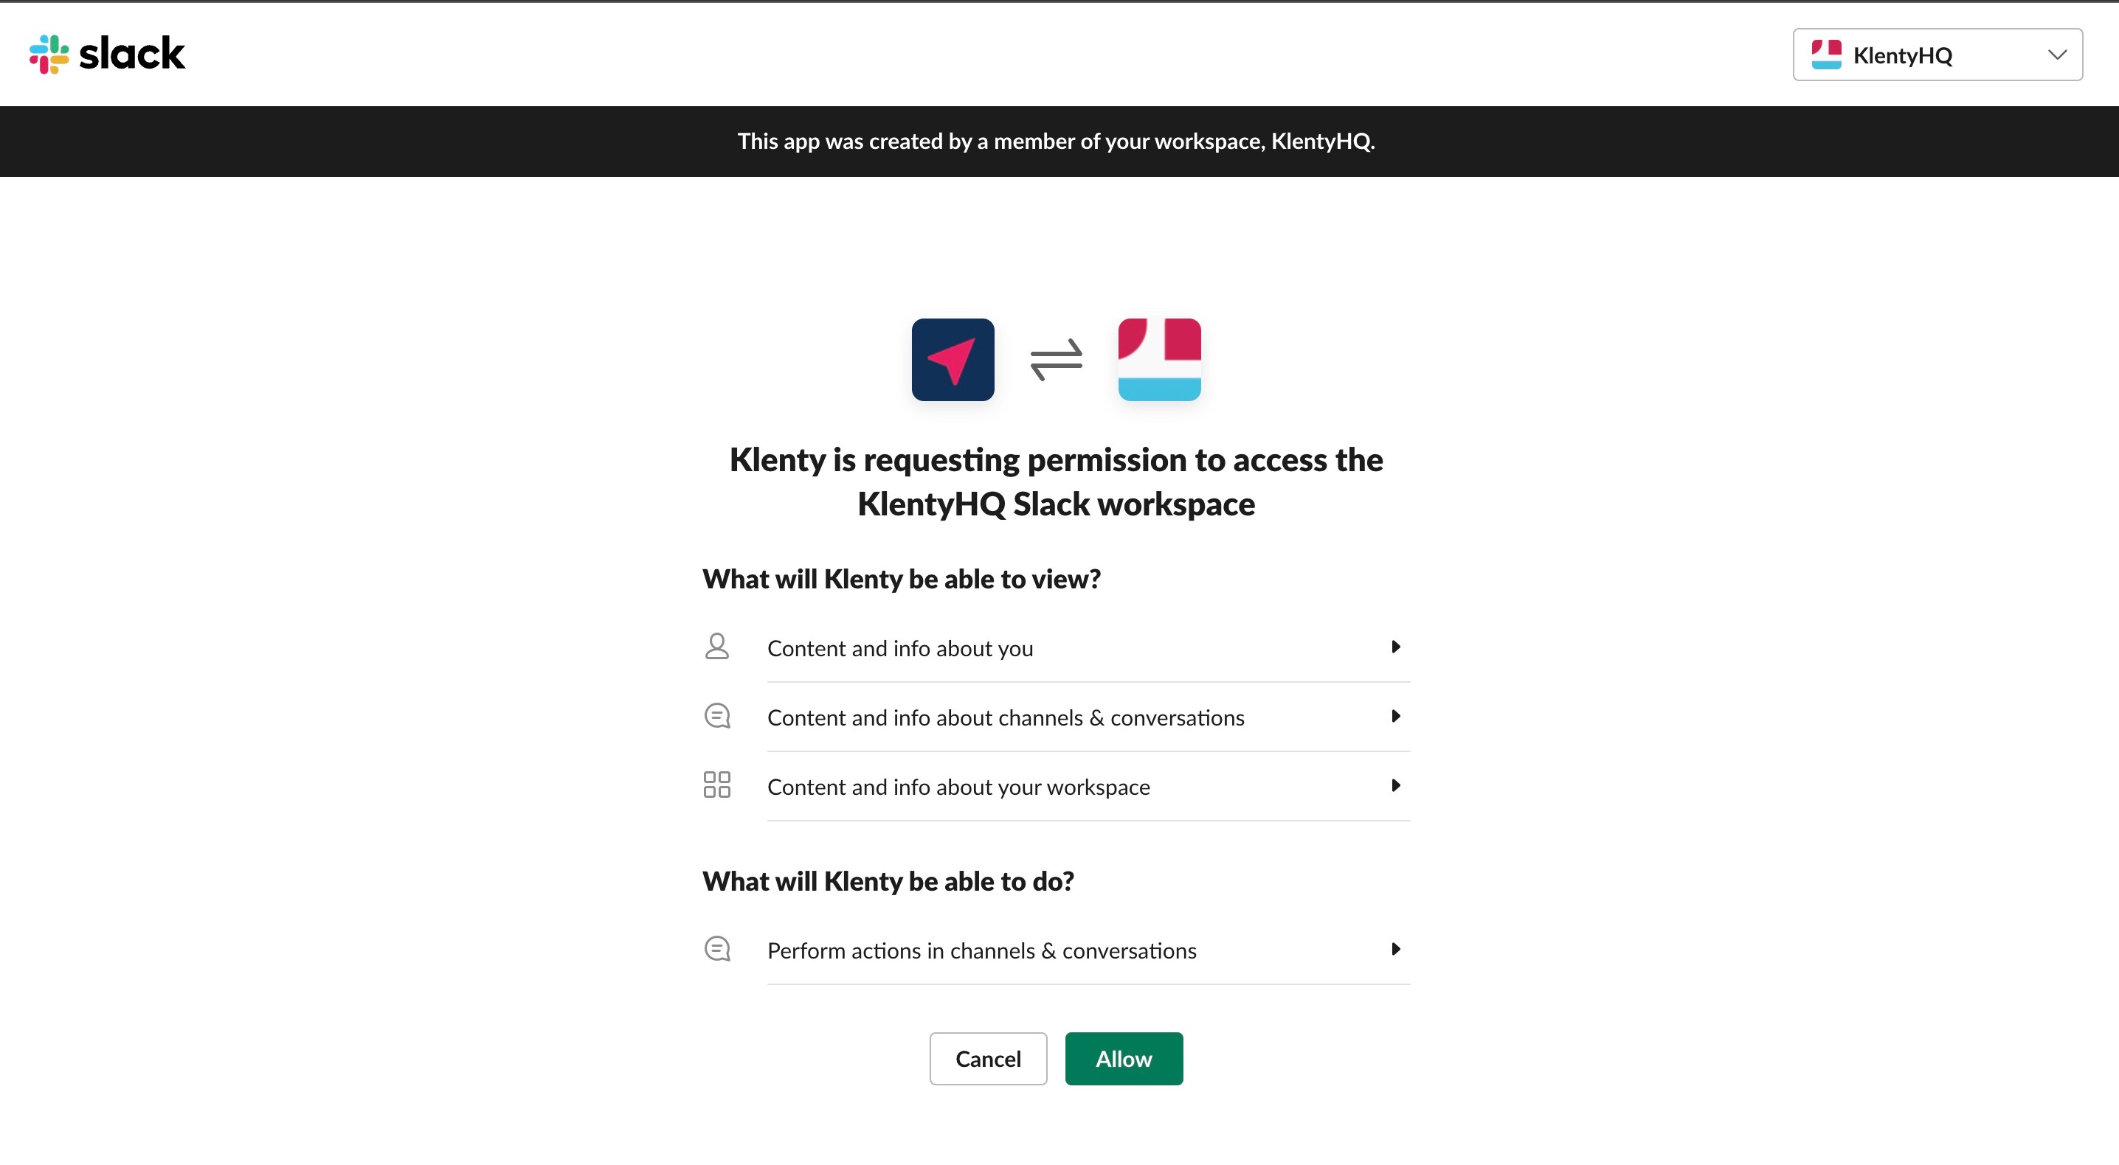Image resolution: width=2119 pixels, height=1165 pixels.
Task: Click the exchange arrows icon between logos
Action: point(1057,360)
